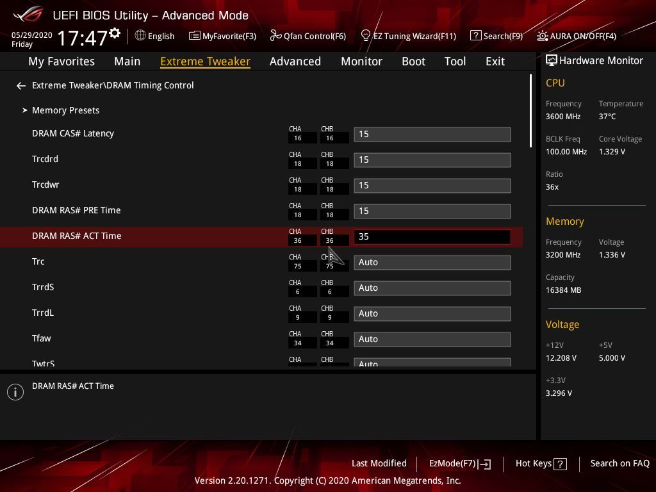The width and height of the screenshot is (656, 492).
Task: Click the globe language icon
Action: (x=140, y=36)
